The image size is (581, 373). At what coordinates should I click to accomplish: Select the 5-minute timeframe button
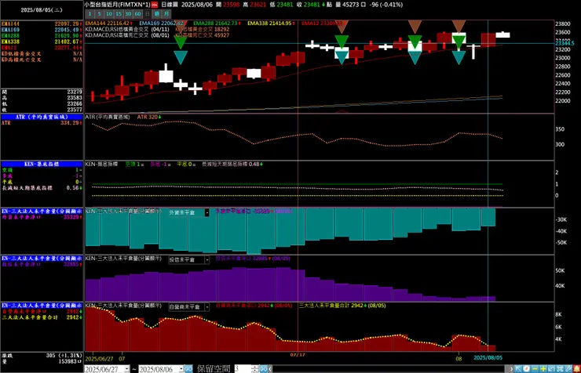pyautogui.click(x=99, y=13)
